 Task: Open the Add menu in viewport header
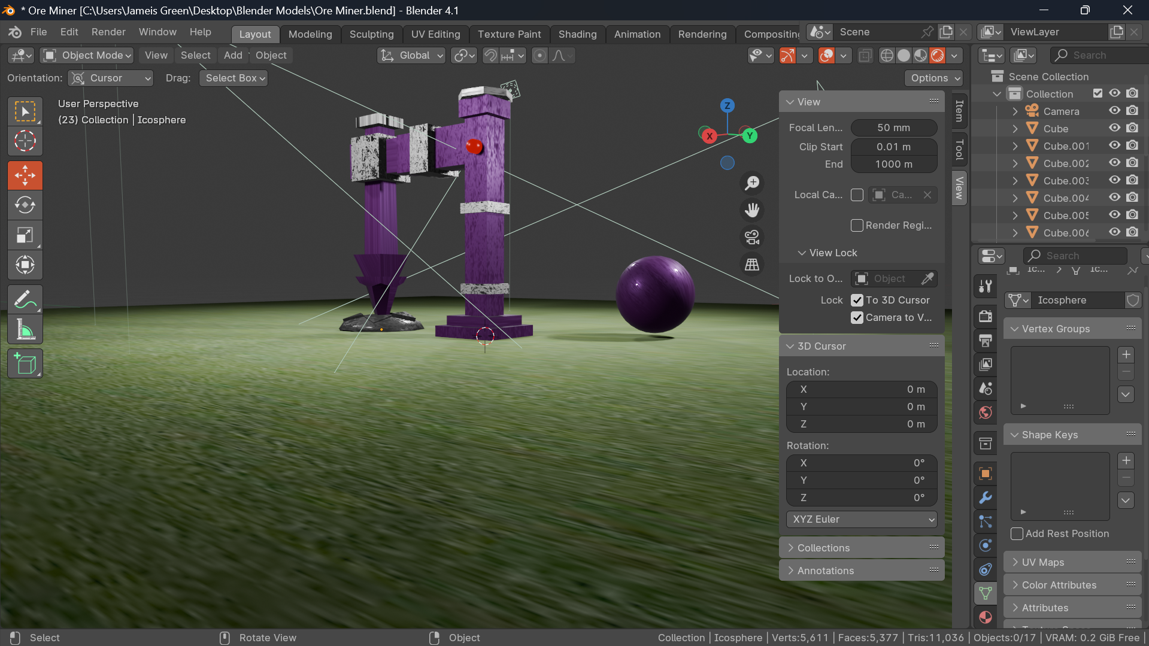(233, 55)
